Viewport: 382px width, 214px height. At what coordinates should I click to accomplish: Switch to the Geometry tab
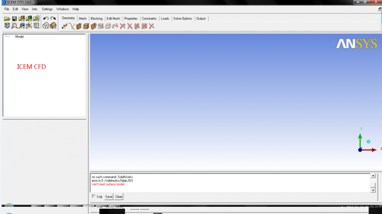pos(68,18)
